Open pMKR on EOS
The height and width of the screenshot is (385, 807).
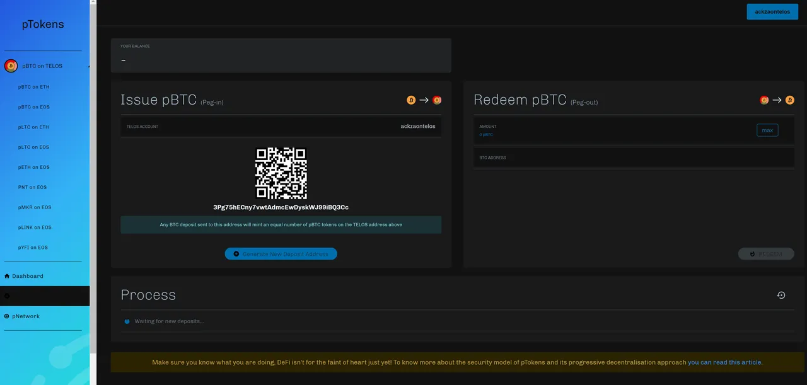tap(35, 207)
